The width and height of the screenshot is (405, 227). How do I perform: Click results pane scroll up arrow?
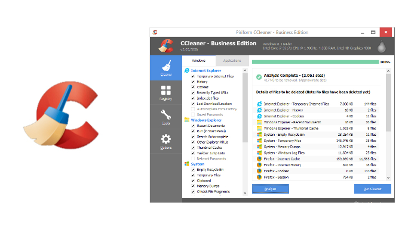point(388,71)
